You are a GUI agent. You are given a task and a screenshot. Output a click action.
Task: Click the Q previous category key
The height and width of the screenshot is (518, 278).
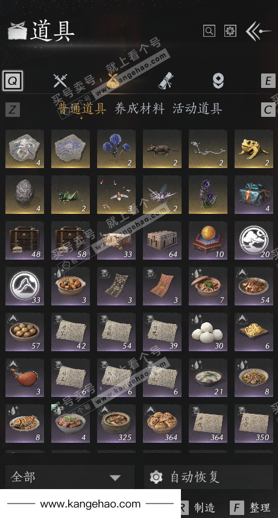click(13, 81)
